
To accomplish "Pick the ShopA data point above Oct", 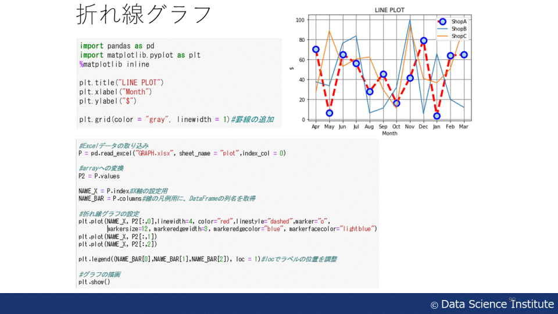I will click(x=396, y=104).
